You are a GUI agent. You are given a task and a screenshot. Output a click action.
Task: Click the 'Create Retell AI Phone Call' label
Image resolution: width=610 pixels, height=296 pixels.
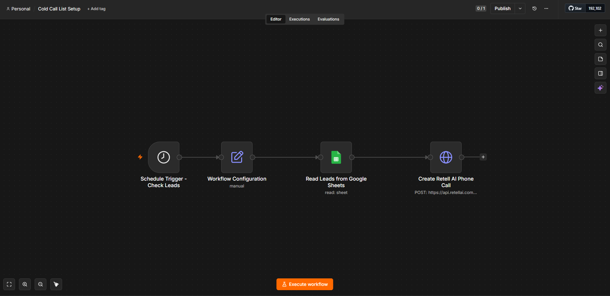(446, 182)
